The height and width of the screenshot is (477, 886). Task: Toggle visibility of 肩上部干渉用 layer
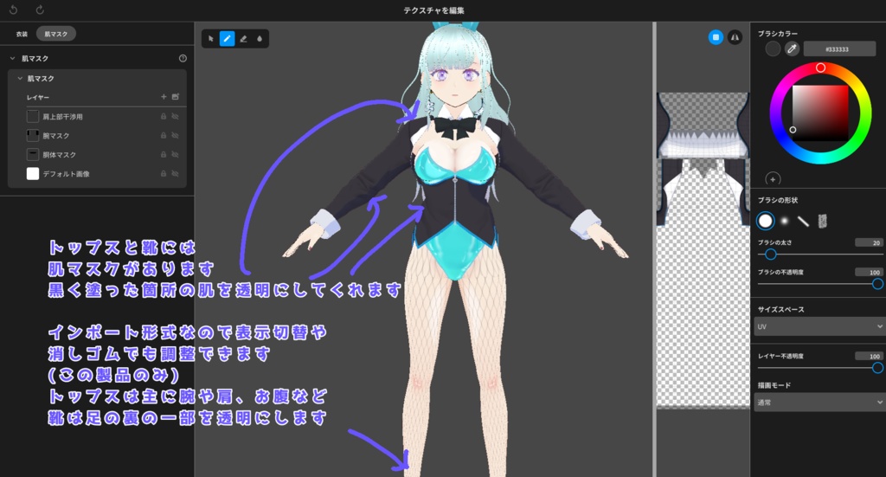click(x=175, y=116)
